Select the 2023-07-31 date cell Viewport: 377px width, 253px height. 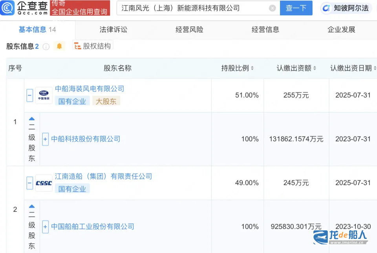[353, 139]
